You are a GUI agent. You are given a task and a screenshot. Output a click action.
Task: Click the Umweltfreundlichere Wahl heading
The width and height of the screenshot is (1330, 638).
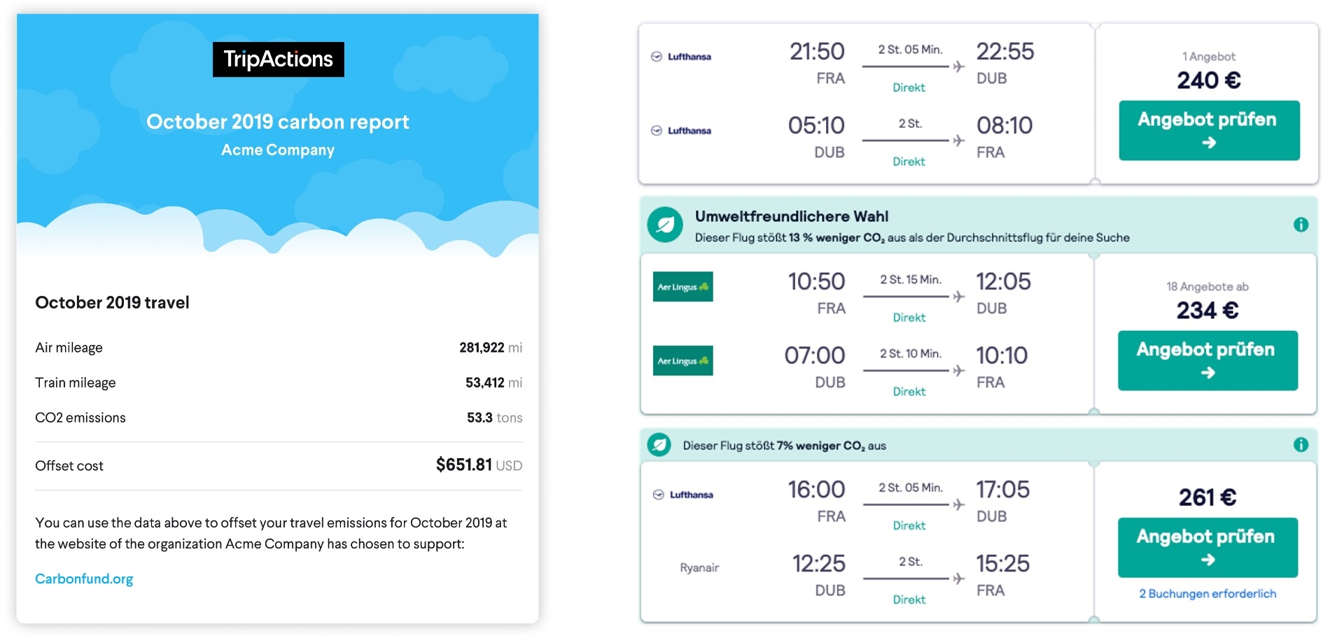click(792, 217)
